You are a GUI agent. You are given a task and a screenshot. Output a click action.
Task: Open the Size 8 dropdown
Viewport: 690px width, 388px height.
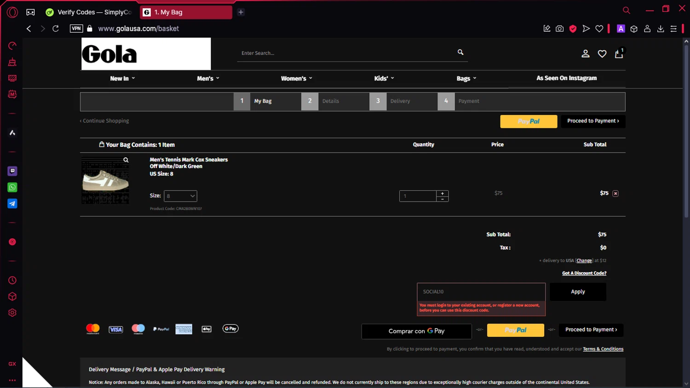(180, 196)
